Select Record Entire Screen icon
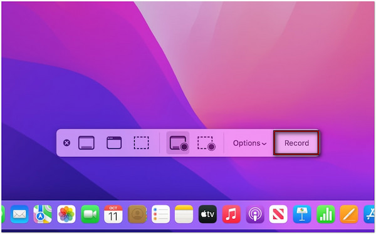 tap(178, 143)
